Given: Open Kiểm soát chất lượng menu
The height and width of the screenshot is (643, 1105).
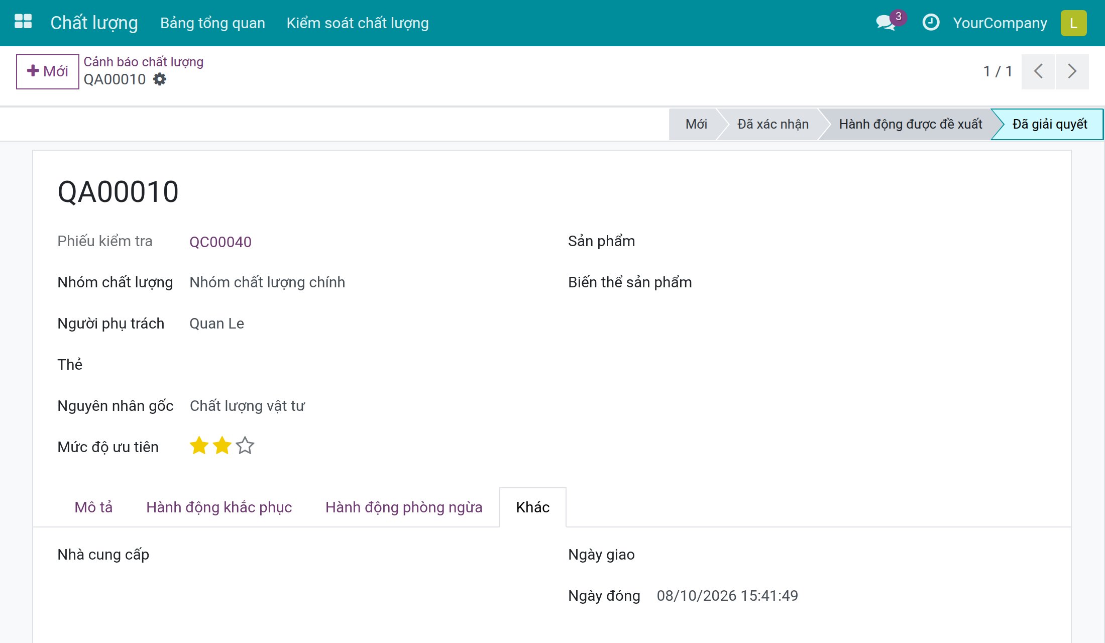Looking at the screenshot, I should [358, 23].
